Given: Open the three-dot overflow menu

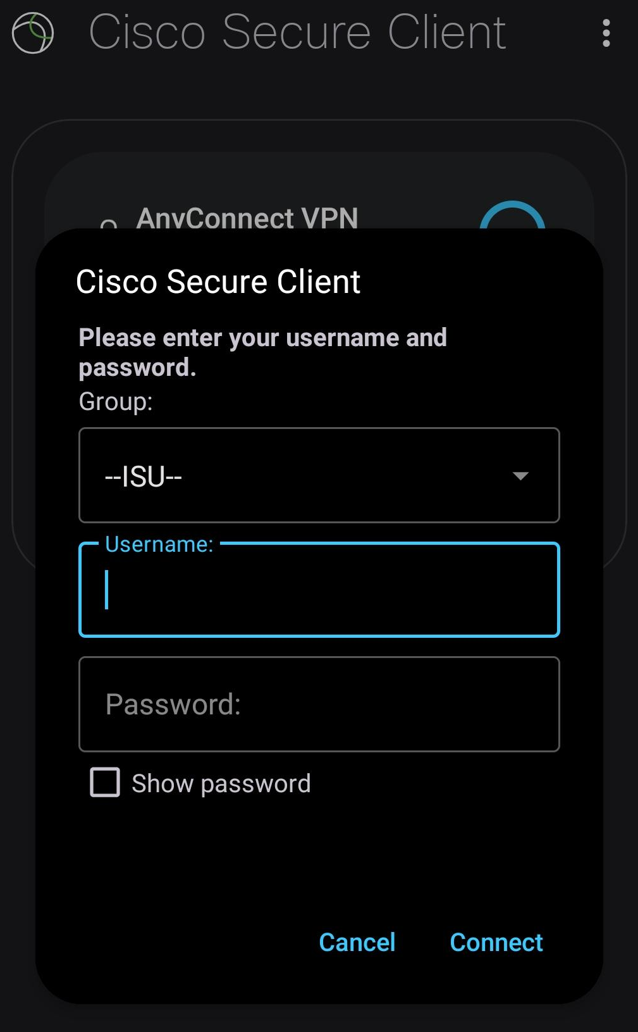Looking at the screenshot, I should tap(606, 32).
